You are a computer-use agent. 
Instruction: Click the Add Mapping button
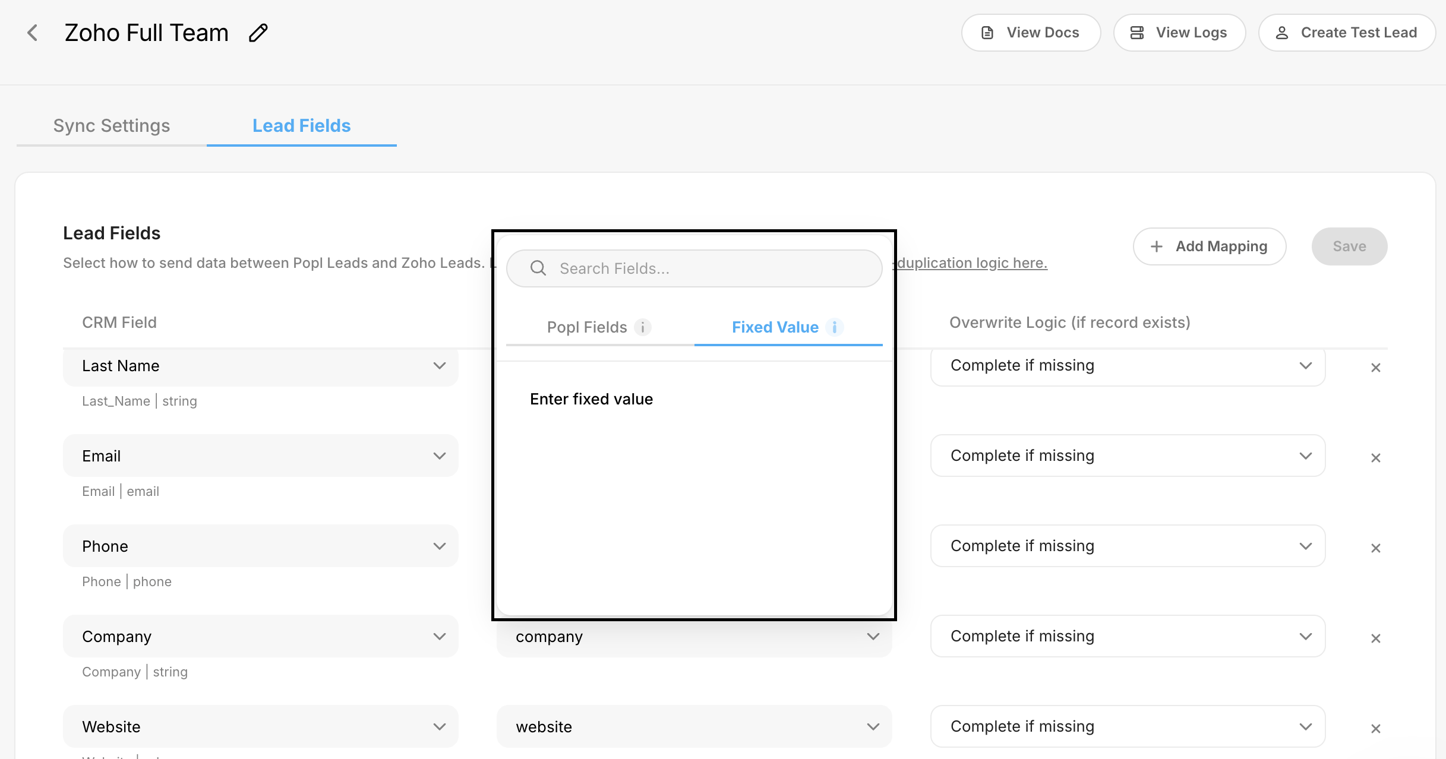click(x=1209, y=246)
